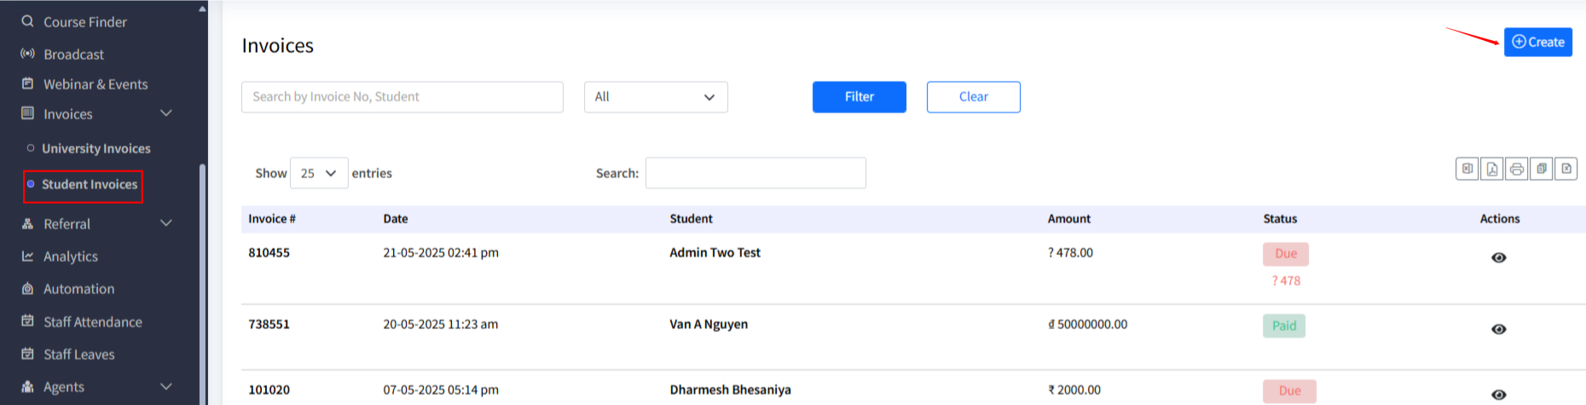Open the All status filter dropdown
This screenshot has height=405, width=1586.
[x=655, y=97]
